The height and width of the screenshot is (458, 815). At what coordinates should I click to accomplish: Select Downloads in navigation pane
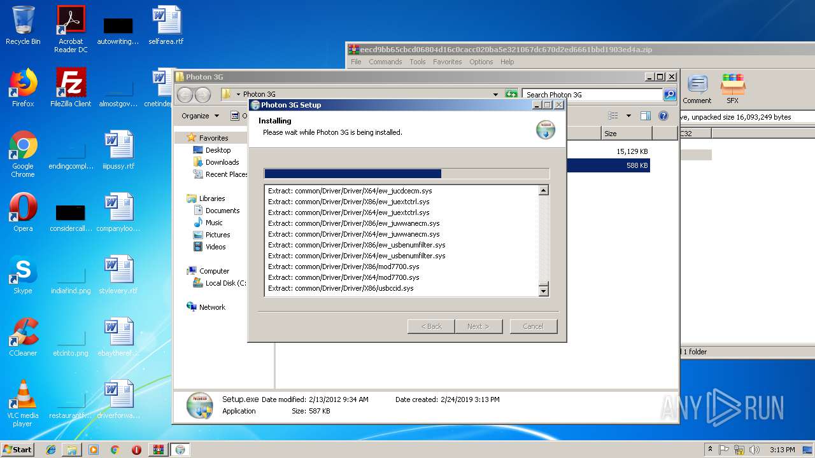pos(222,162)
